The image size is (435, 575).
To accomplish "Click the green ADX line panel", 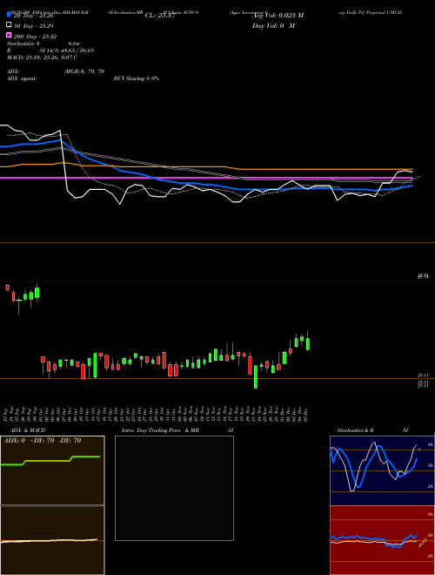I will pos(52,470).
